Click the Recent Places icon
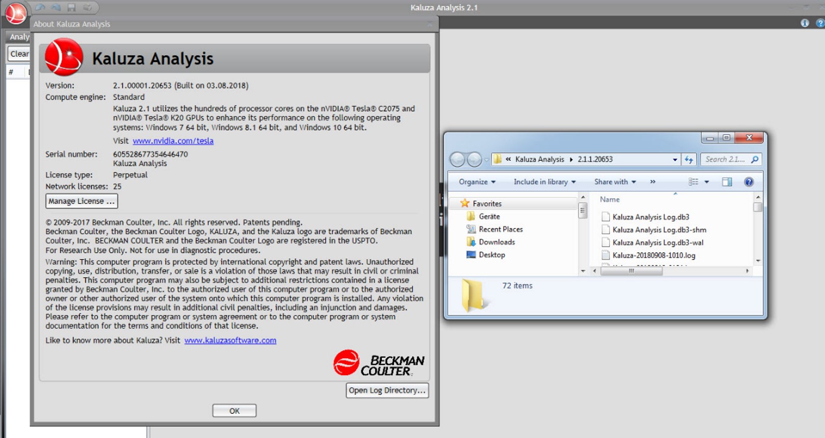 [471, 229]
